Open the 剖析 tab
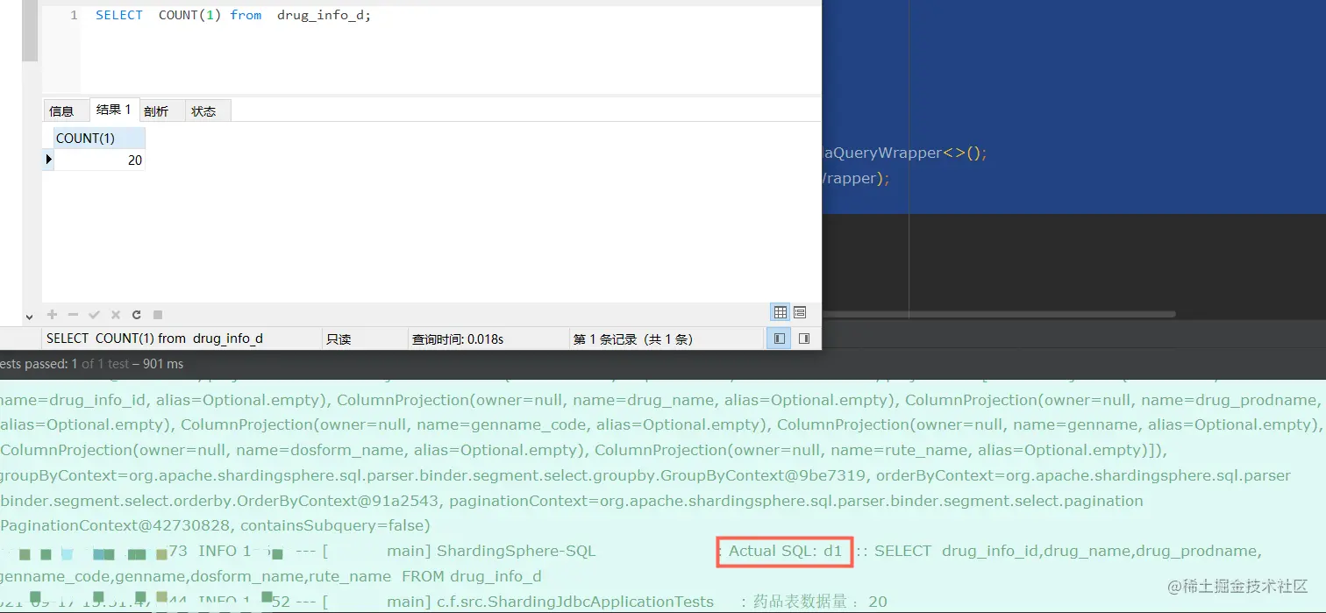Viewport: 1326px width, 613px height. [x=156, y=110]
